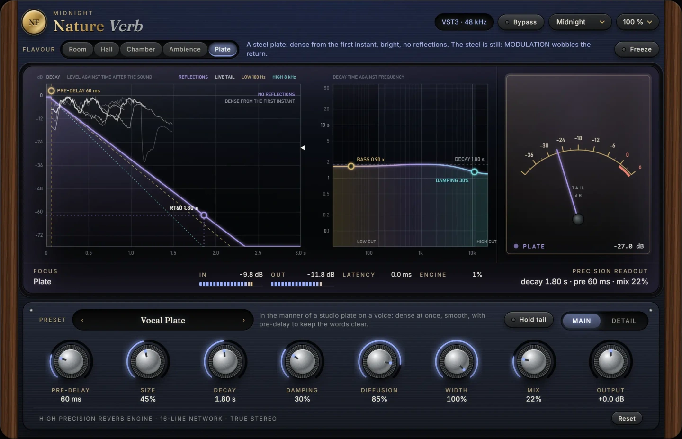
Task: Toggle the REFLECTIONS graph legend
Action: pyautogui.click(x=193, y=77)
